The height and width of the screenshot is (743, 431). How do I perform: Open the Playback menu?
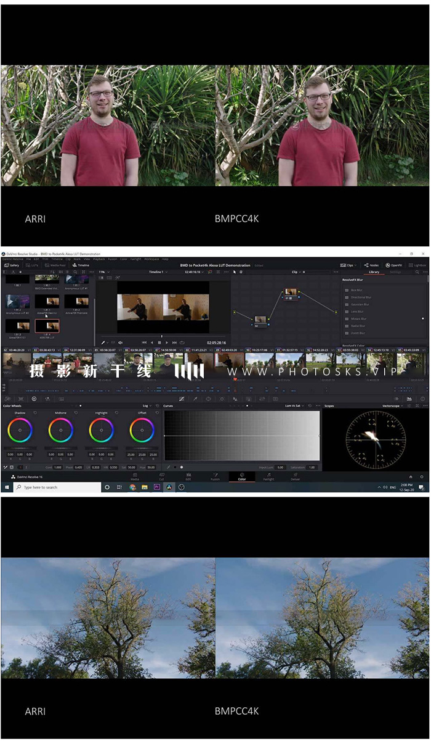(99, 259)
